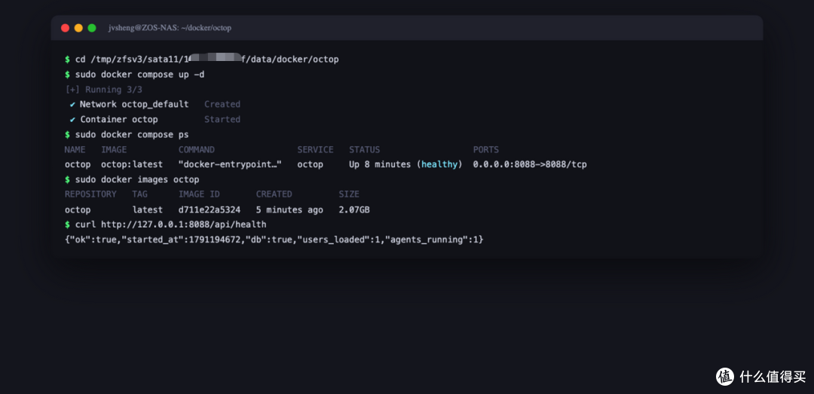This screenshot has width=814, height=394.
Task: Click the 'Container octop' text
Action: [x=119, y=119]
